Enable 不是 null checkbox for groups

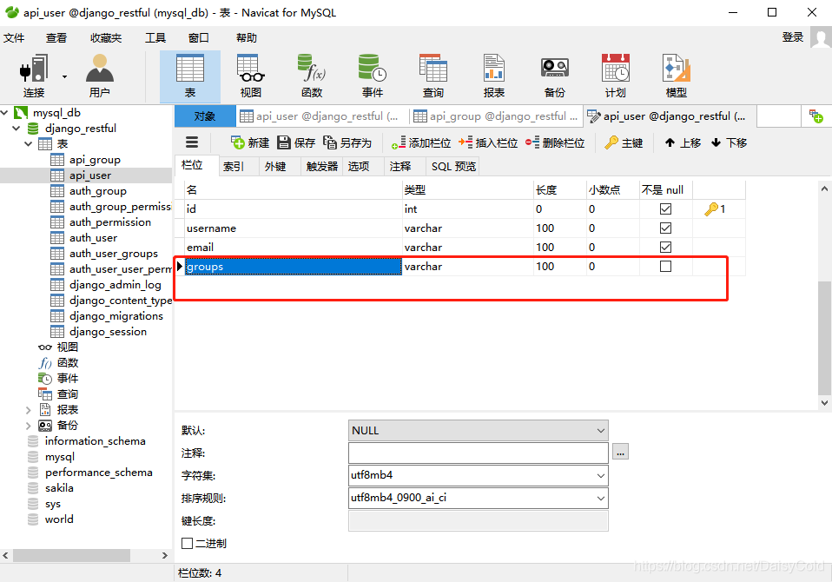(x=665, y=267)
